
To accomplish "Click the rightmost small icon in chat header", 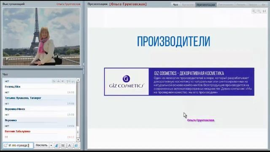I will pos(73,81).
